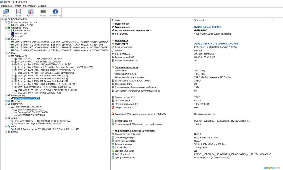This screenshot has width=283, height=170.
Task: Click the red cross icon by Статус NVIDIA SLI
Action: coord(113,107)
